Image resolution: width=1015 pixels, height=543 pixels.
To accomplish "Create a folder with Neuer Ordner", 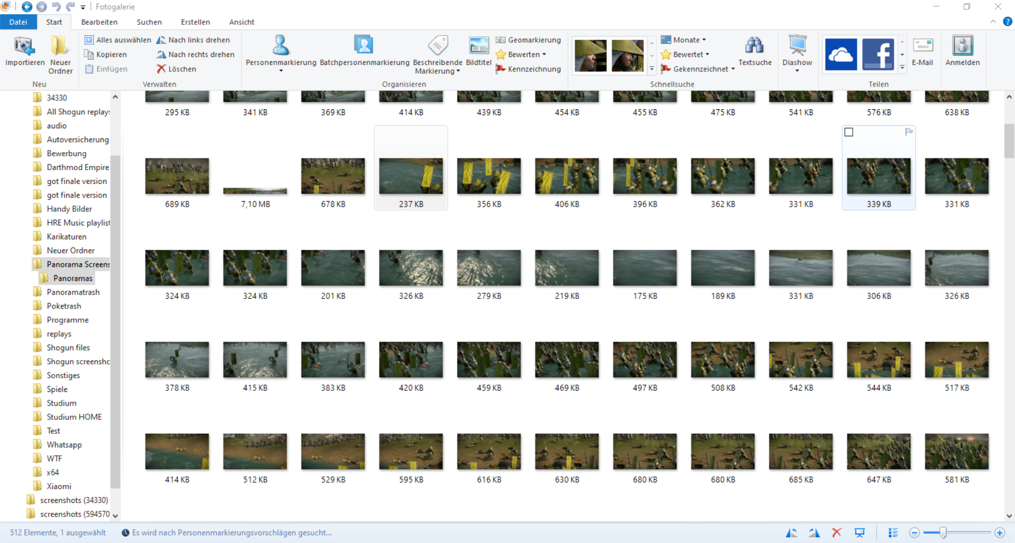I will [60, 54].
